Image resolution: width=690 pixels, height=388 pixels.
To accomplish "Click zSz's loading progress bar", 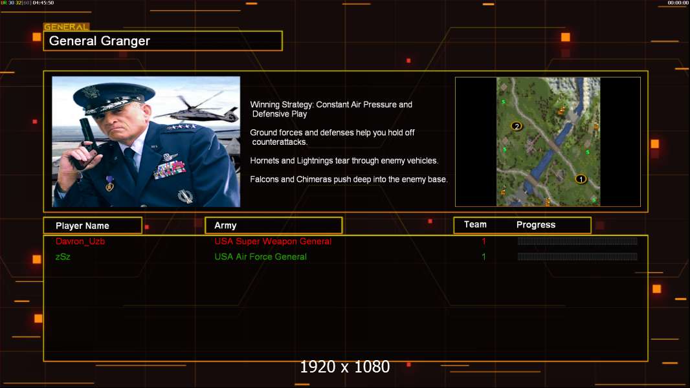I will coord(577,257).
